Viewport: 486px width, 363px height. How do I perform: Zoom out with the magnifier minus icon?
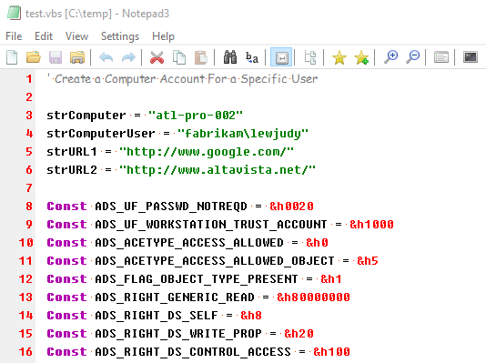[413, 57]
